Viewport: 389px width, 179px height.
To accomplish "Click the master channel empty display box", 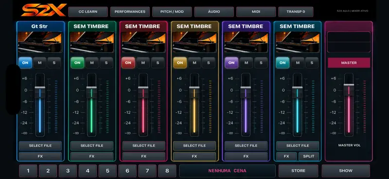I will pyautogui.click(x=349, y=42).
